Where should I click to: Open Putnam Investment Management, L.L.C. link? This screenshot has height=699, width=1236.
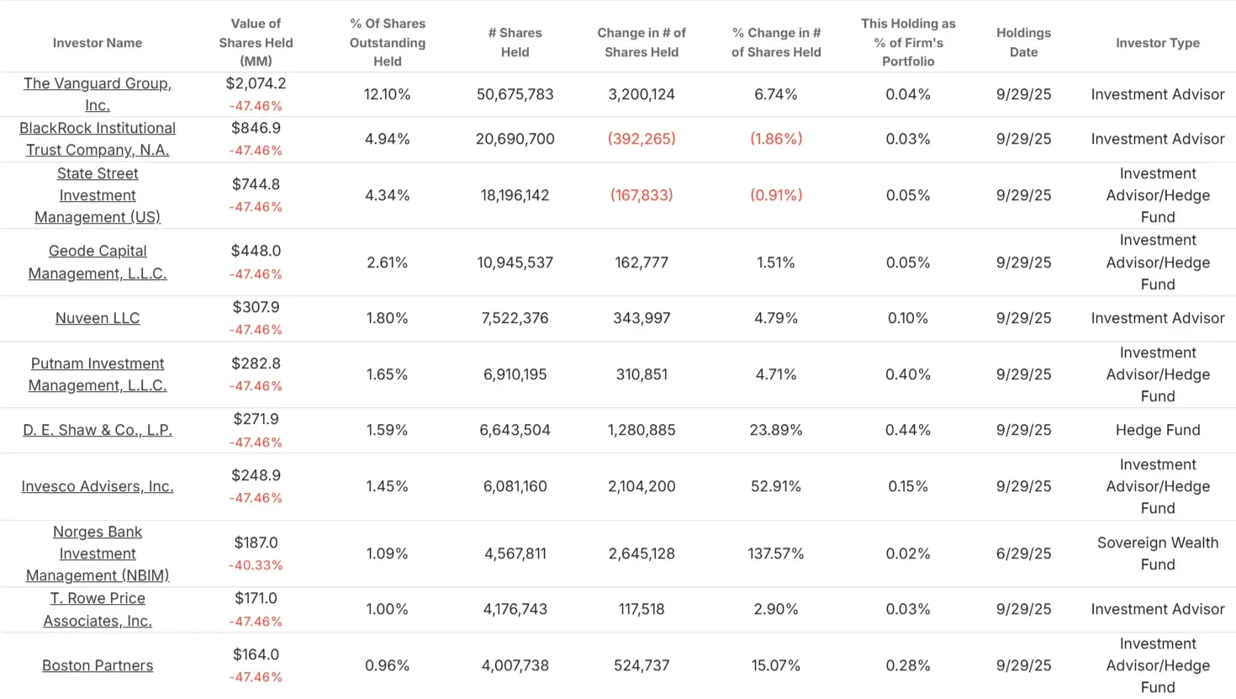click(x=98, y=374)
